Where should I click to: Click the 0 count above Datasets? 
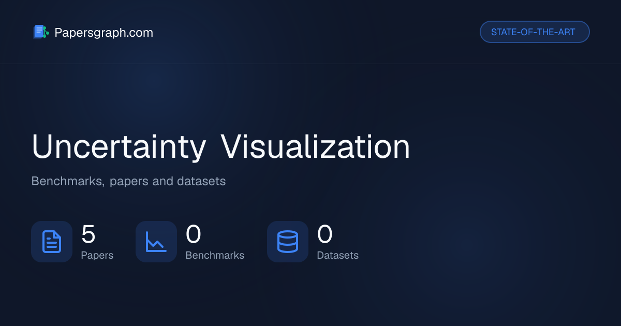pos(324,234)
